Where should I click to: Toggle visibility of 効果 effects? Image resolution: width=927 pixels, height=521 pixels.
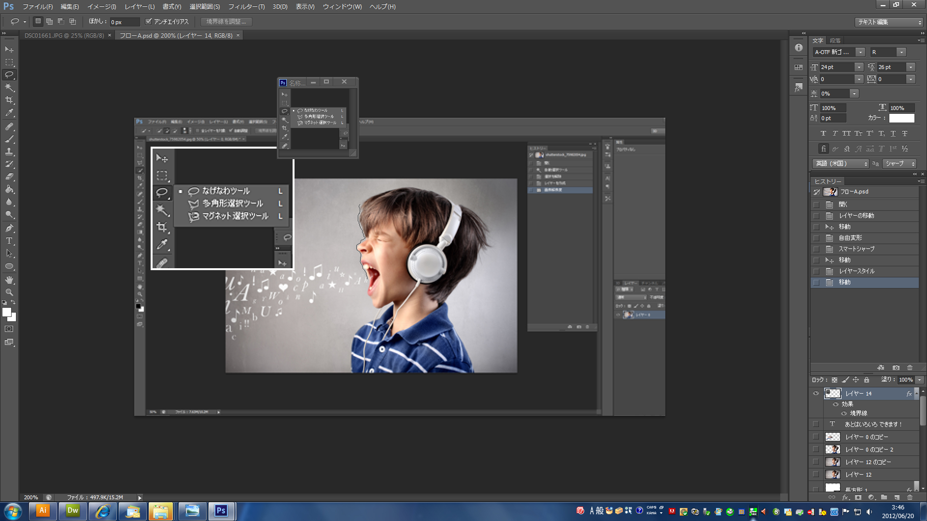(x=836, y=404)
